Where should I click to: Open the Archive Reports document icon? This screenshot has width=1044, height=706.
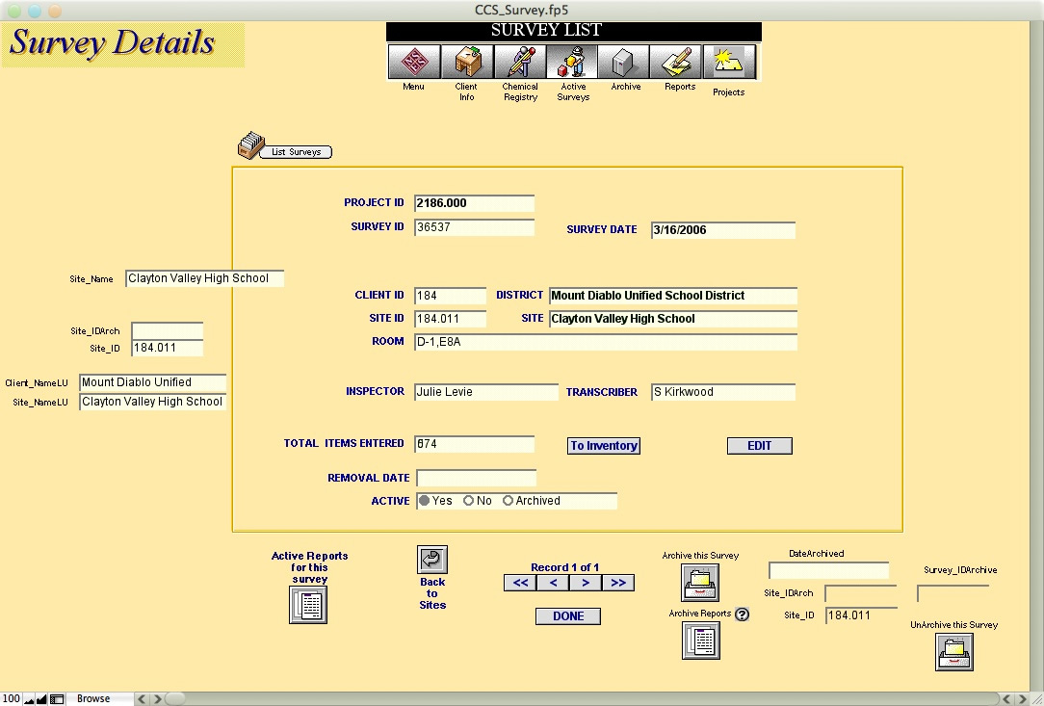[700, 641]
